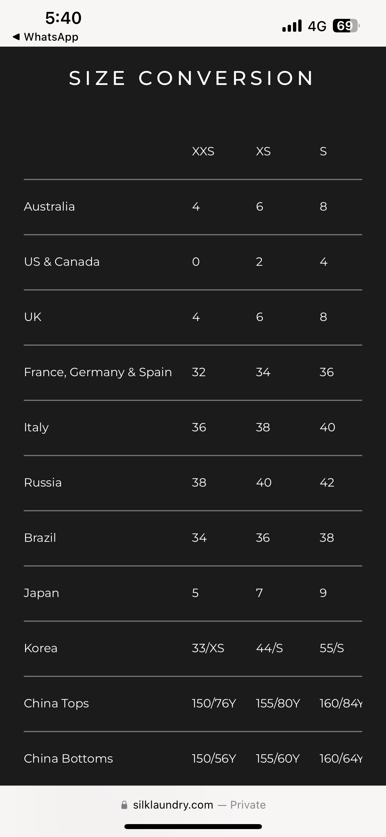Tap the China Tops 155/80Y value
This screenshot has height=837, width=386.
(x=278, y=703)
